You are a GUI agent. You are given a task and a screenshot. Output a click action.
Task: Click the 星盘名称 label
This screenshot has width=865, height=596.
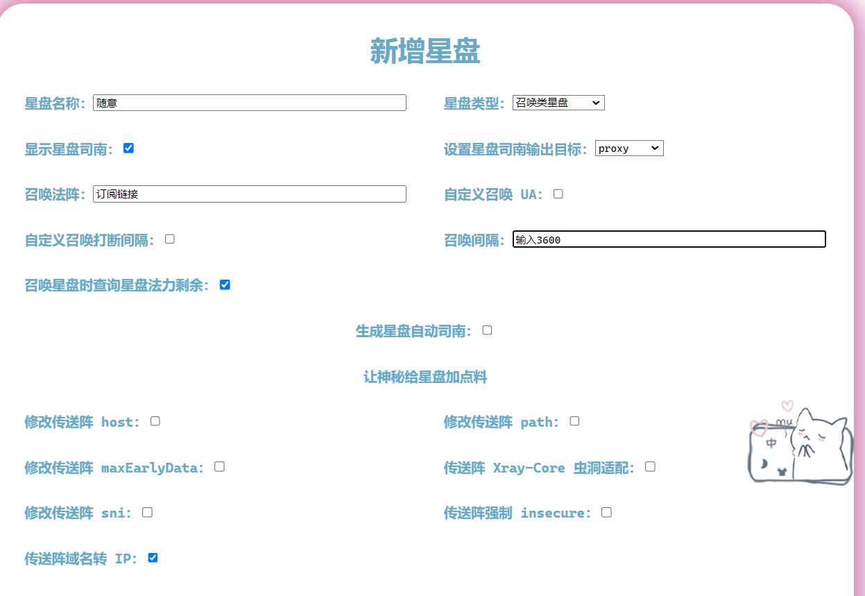coord(55,103)
